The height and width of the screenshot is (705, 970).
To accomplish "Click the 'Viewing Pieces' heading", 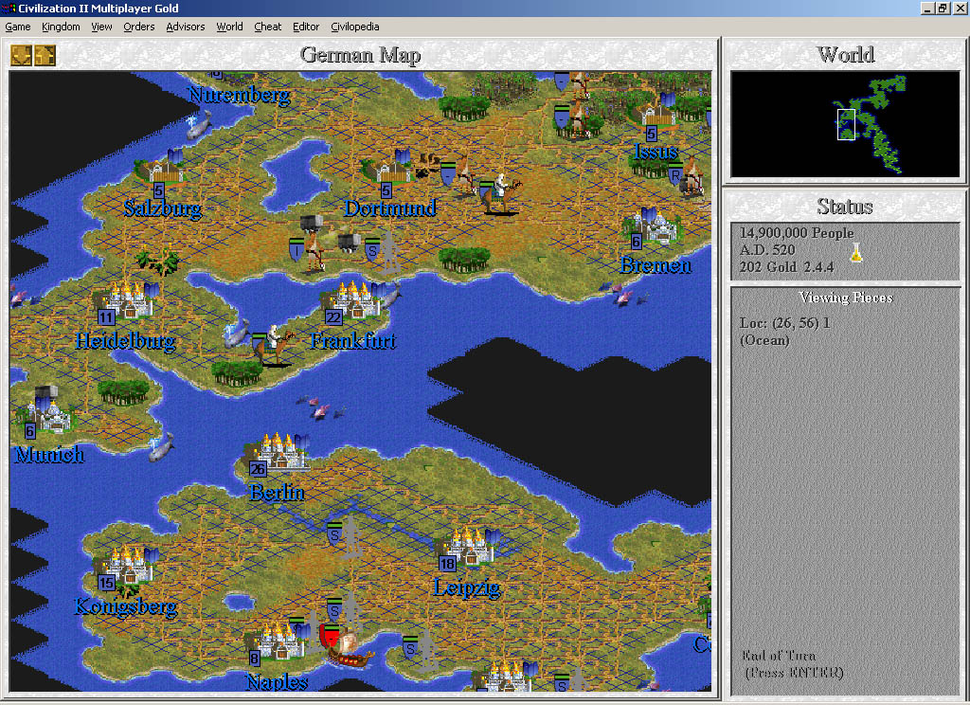I will click(x=846, y=298).
